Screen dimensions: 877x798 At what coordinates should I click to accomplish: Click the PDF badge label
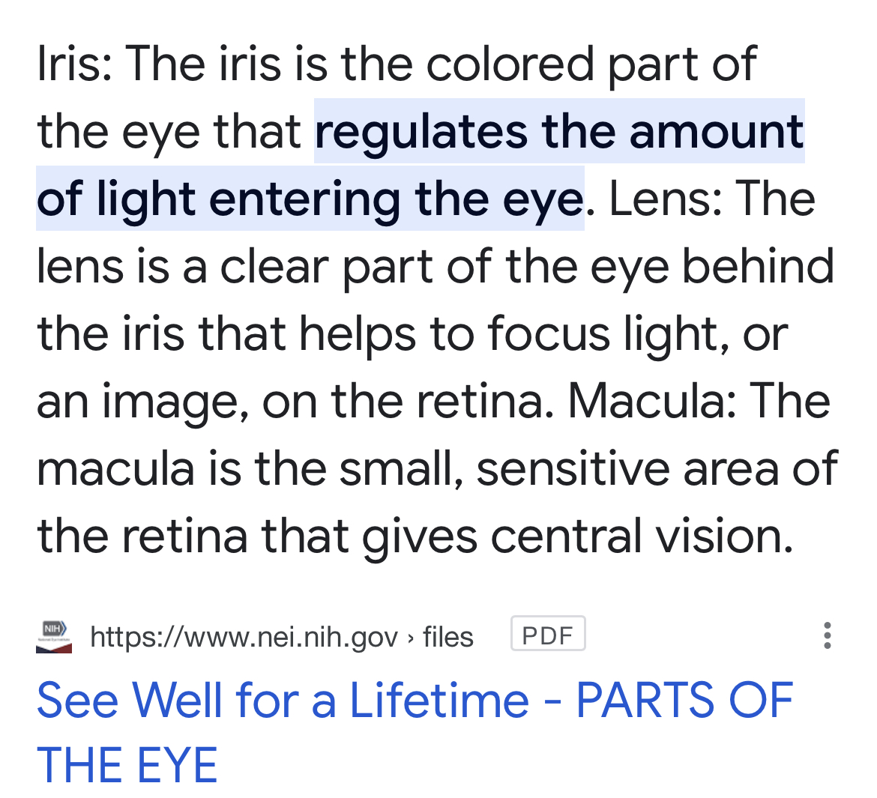point(548,634)
